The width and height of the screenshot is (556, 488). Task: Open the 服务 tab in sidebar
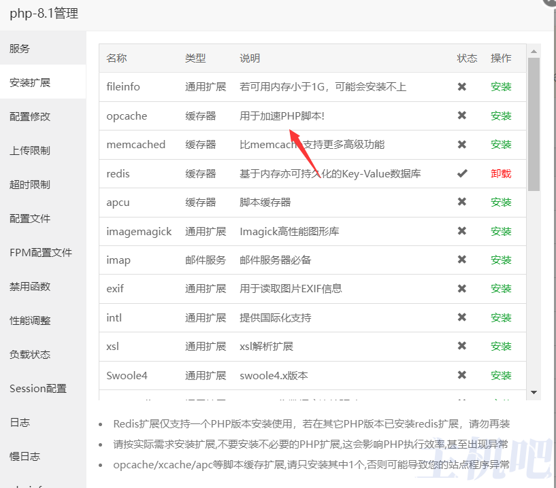(20, 49)
